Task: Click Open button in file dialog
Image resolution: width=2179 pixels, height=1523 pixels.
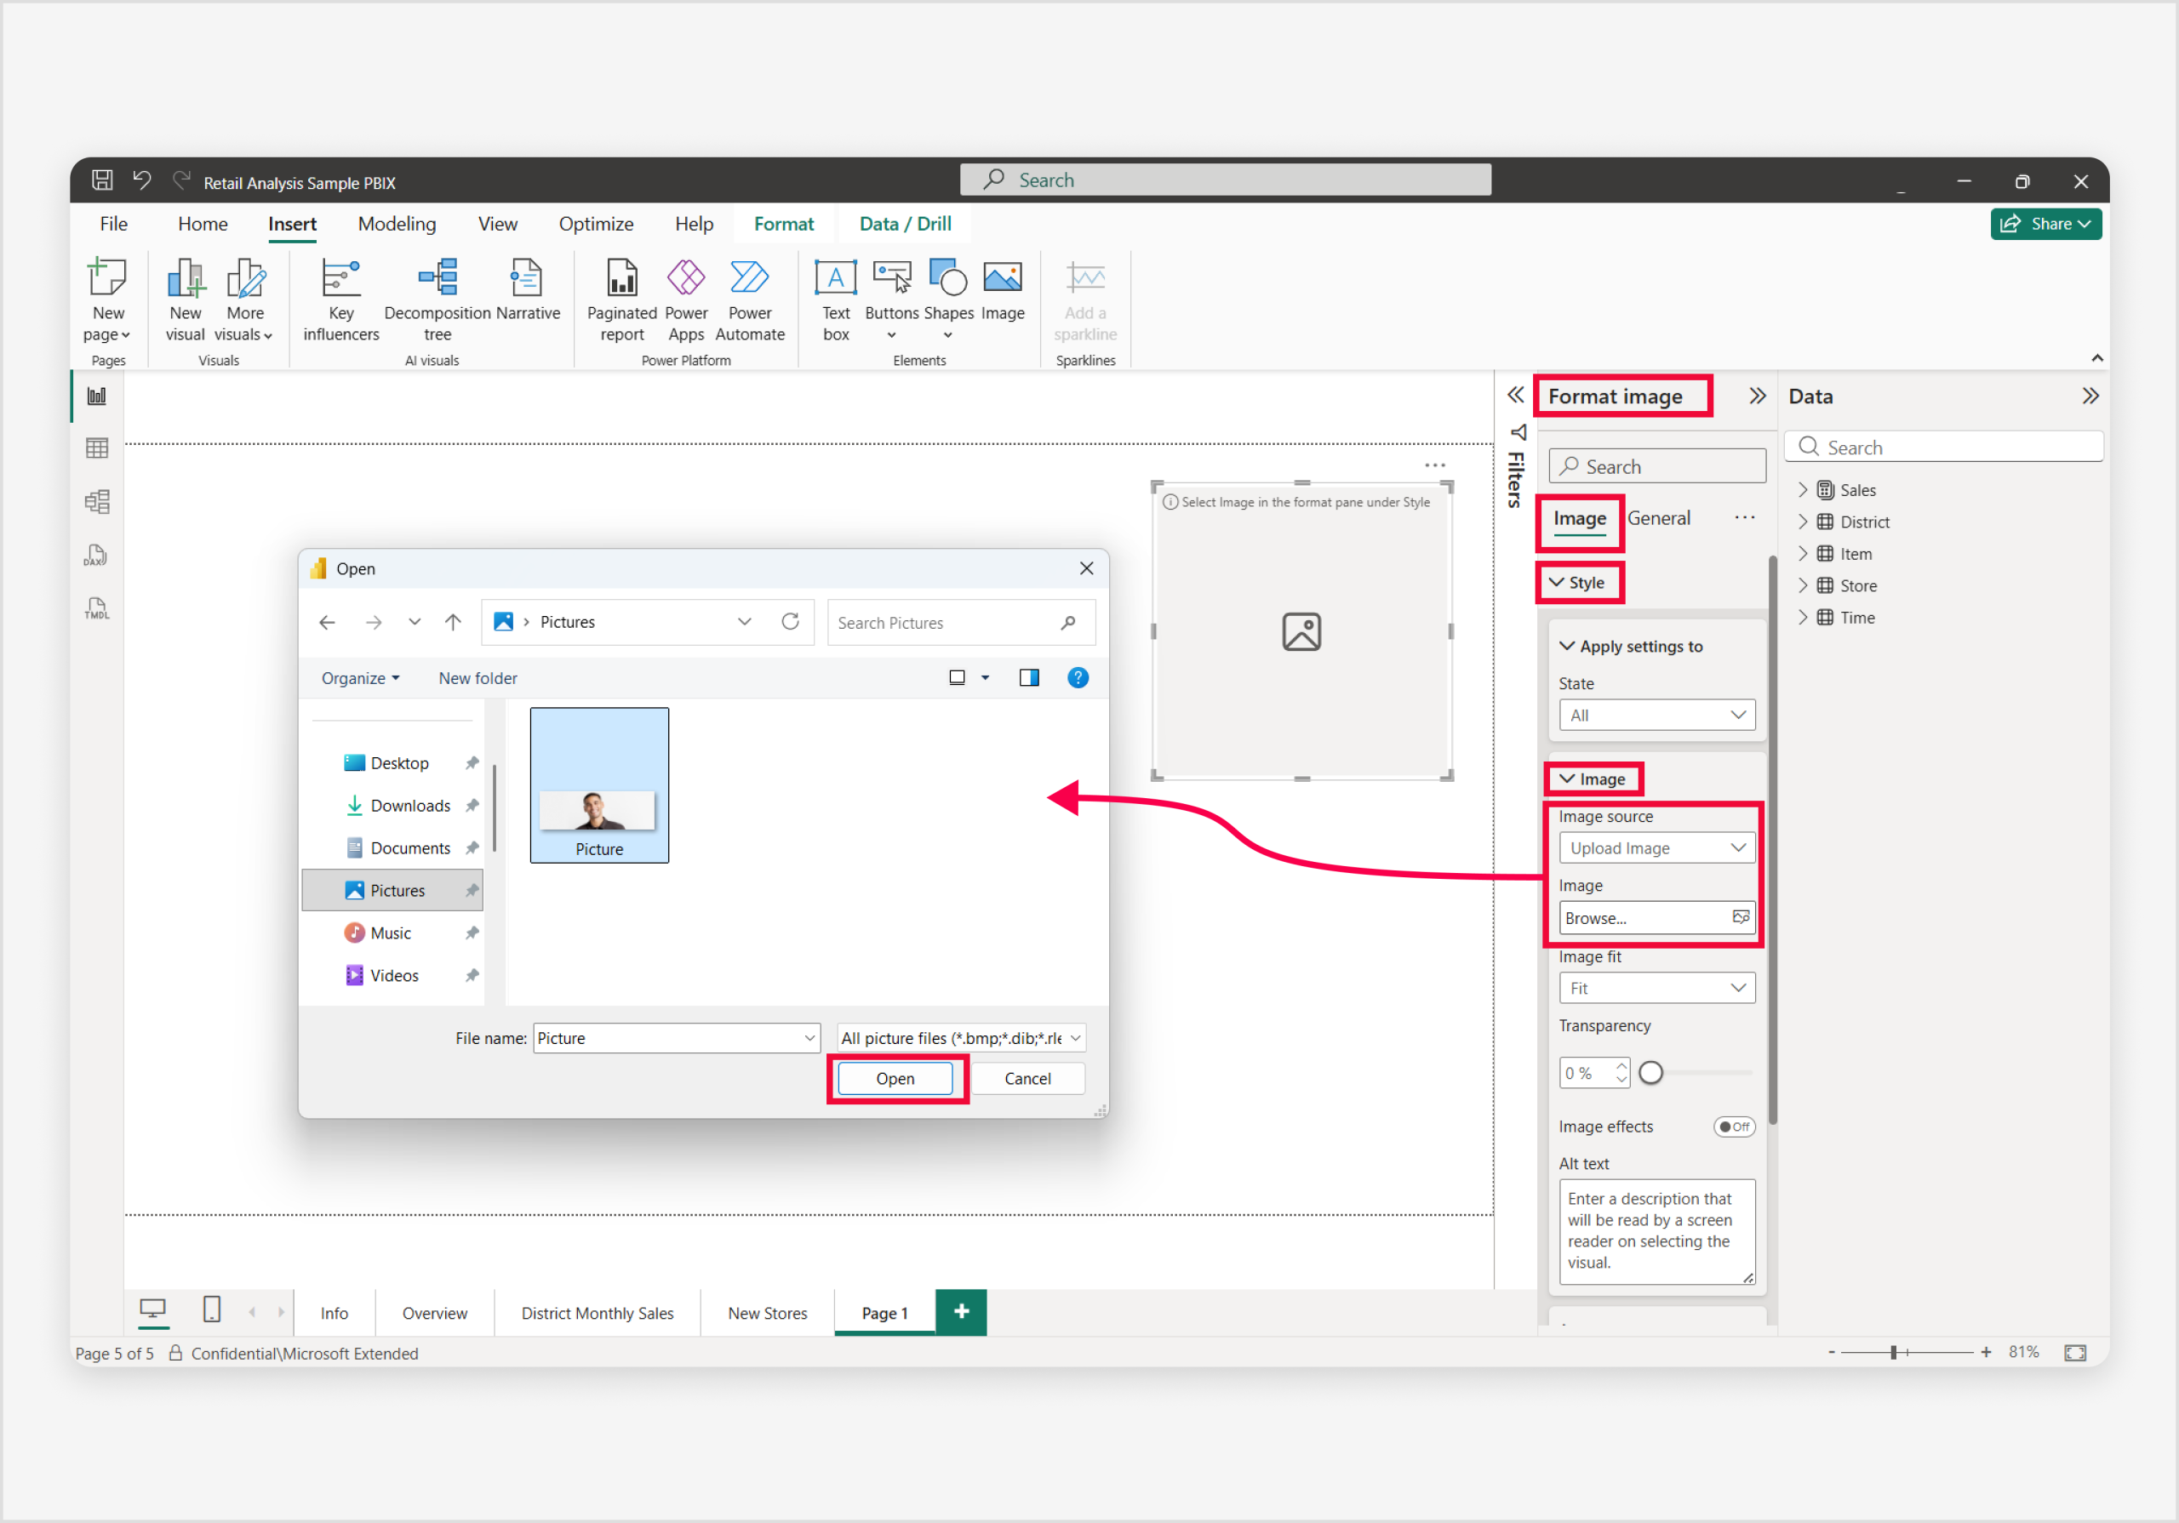Action: (895, 1079)
